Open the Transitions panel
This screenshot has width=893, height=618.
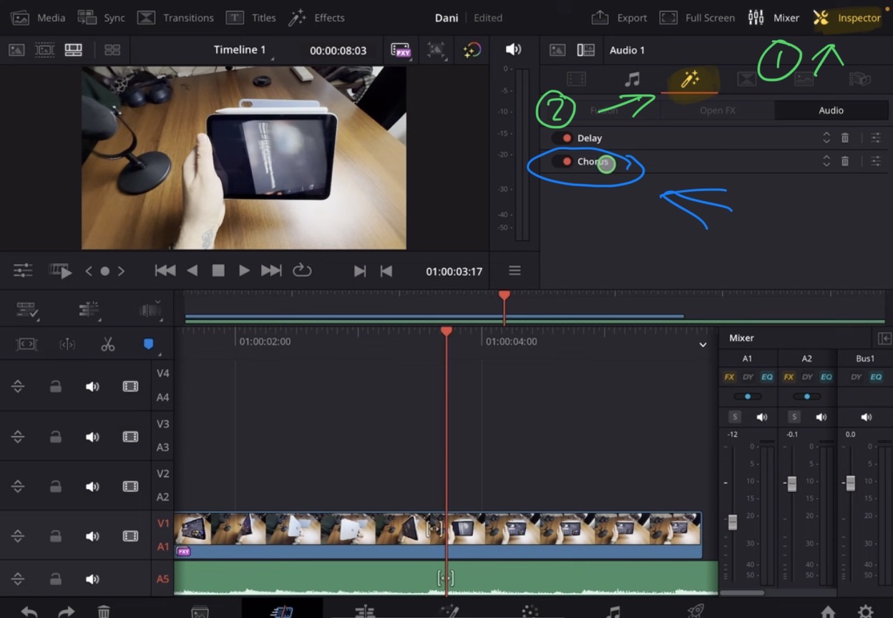(x=175, y=17)
